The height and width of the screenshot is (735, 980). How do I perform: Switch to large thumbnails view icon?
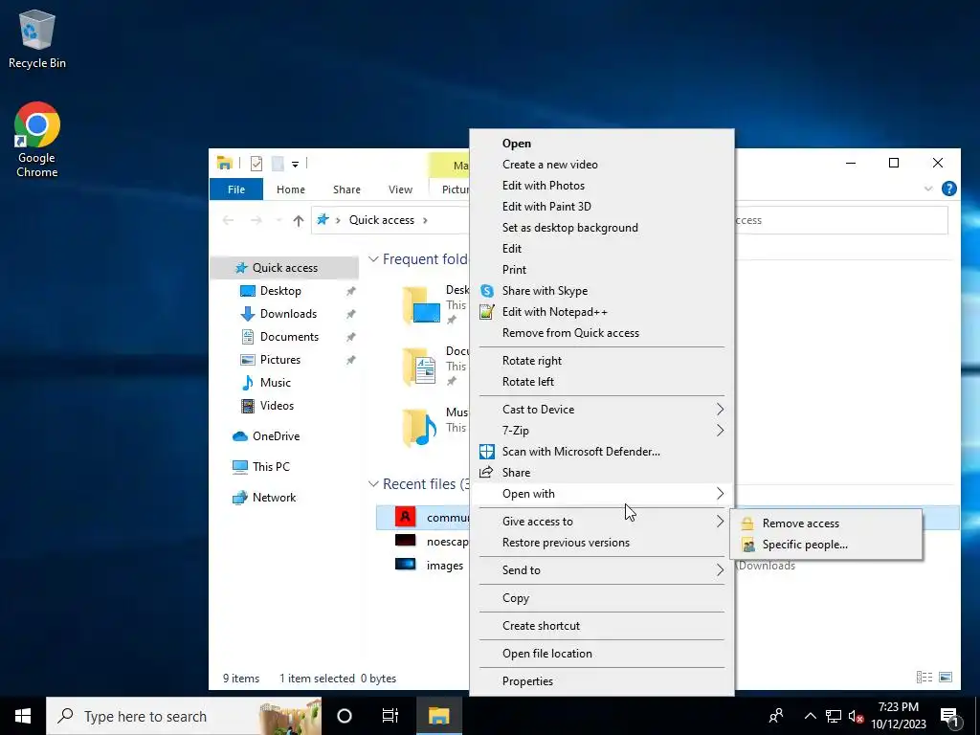[946, 678]
